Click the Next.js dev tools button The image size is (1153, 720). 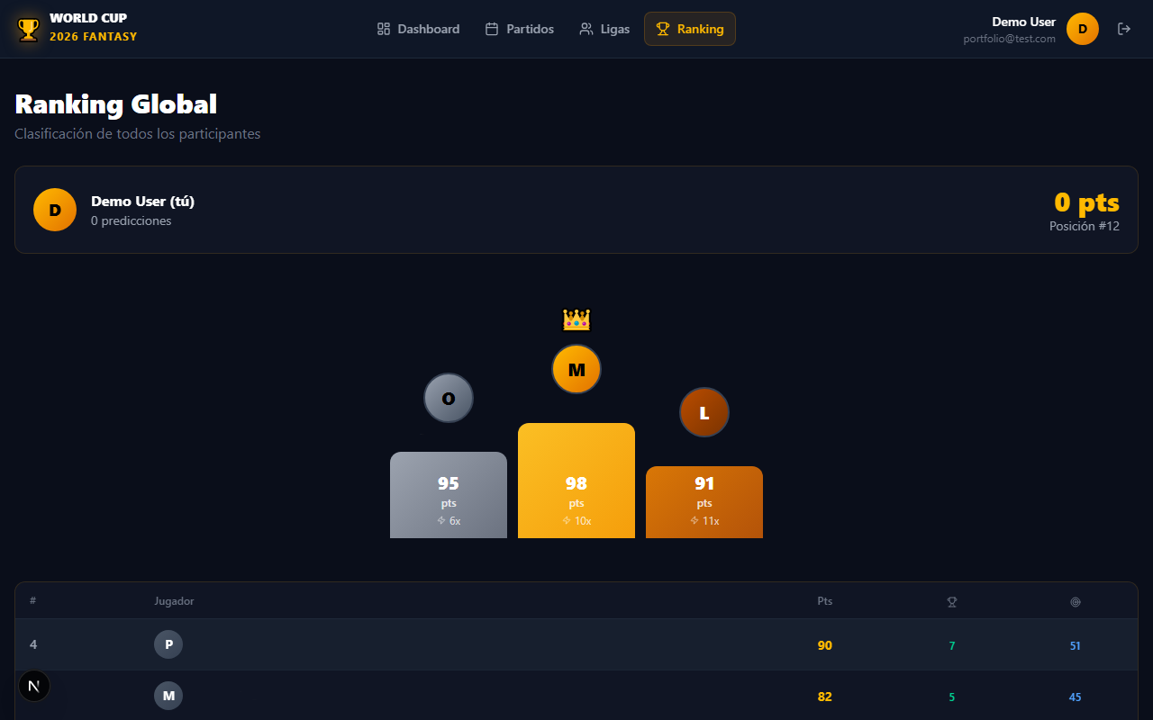(34, 686)
